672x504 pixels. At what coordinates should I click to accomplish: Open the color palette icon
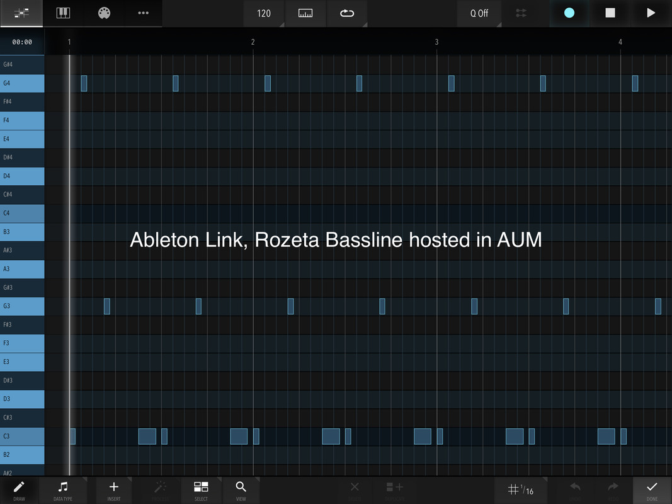(104, 13)
